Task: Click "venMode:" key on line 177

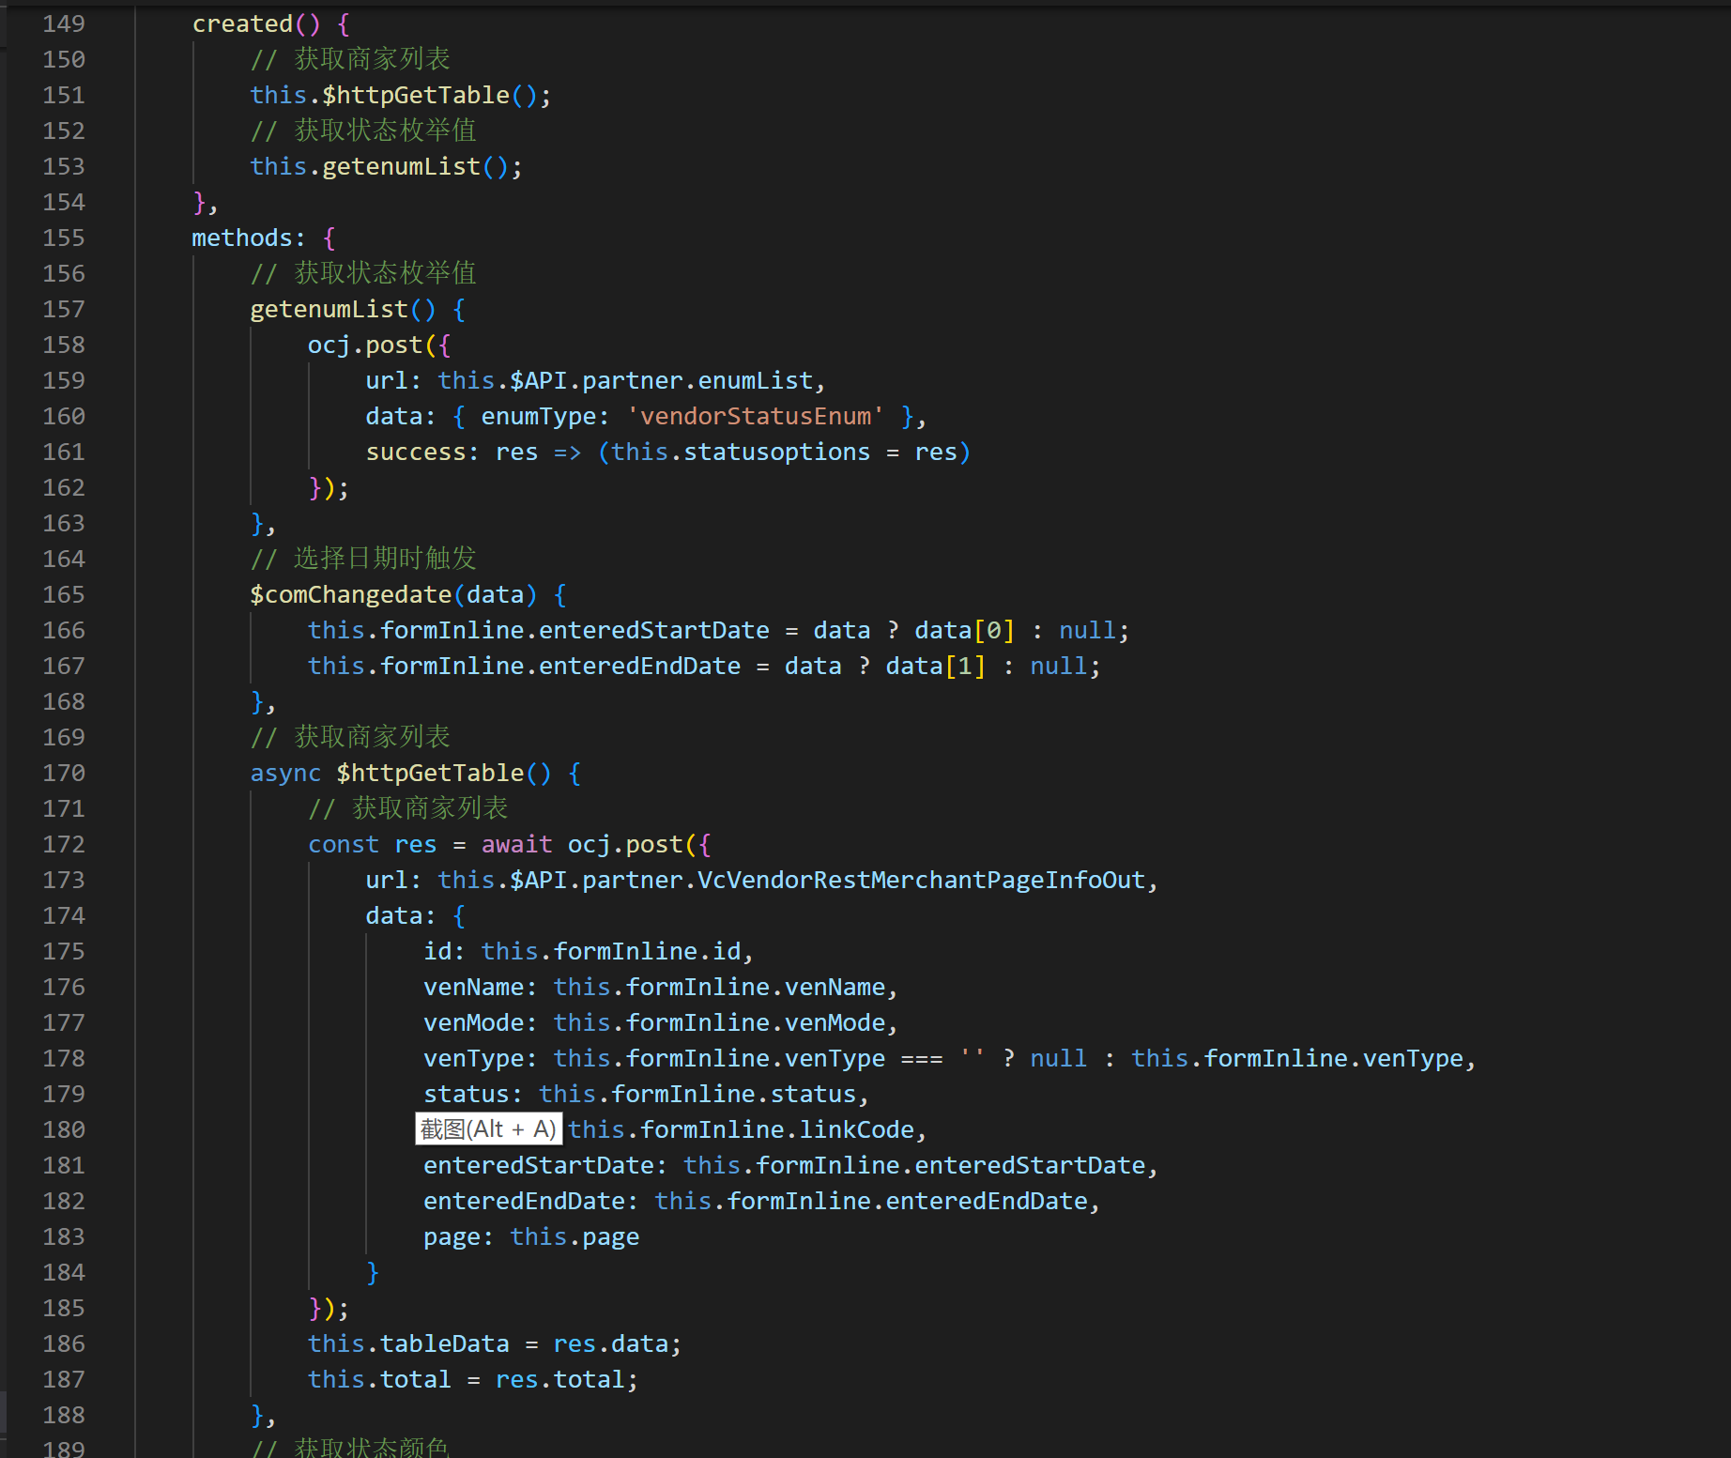Action: point(481,1022)
